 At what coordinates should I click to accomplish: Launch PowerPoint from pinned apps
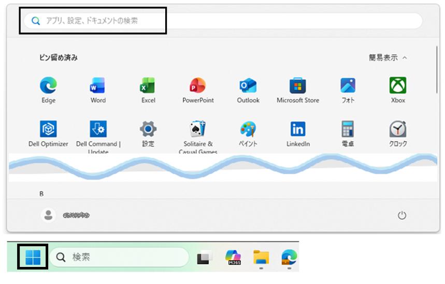click(x=198, y=90)
